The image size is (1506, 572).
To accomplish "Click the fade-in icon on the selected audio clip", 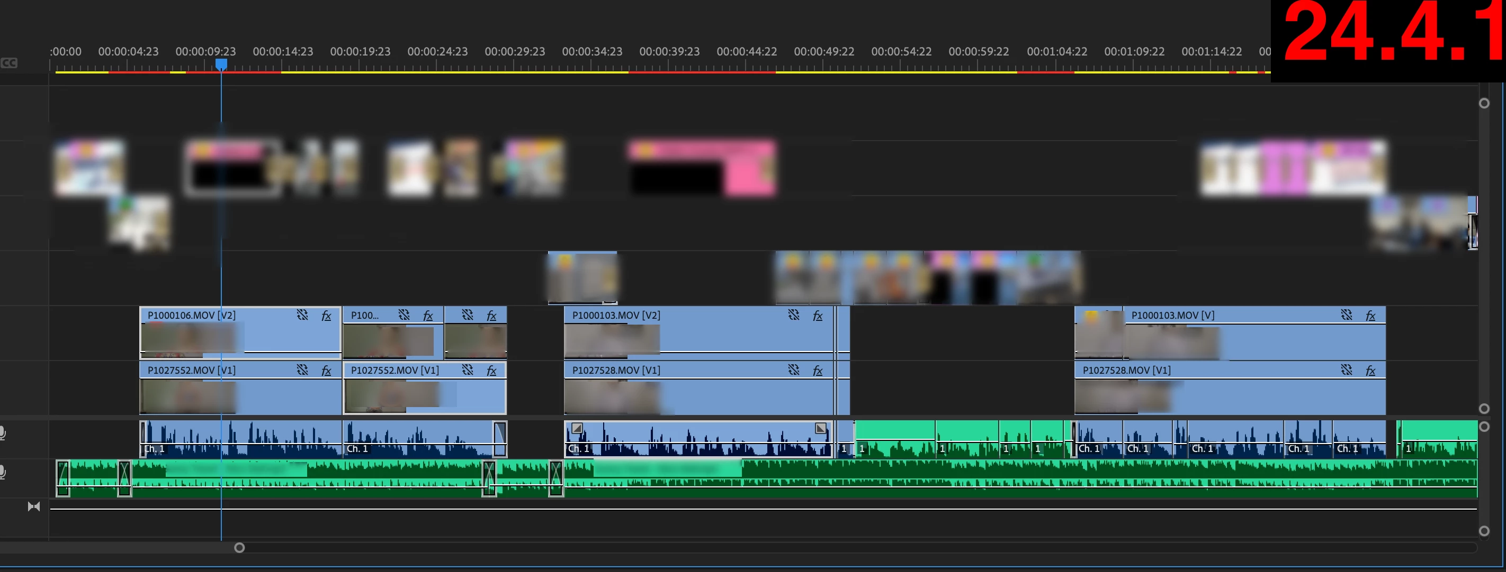I will click(x=577, y=428).
